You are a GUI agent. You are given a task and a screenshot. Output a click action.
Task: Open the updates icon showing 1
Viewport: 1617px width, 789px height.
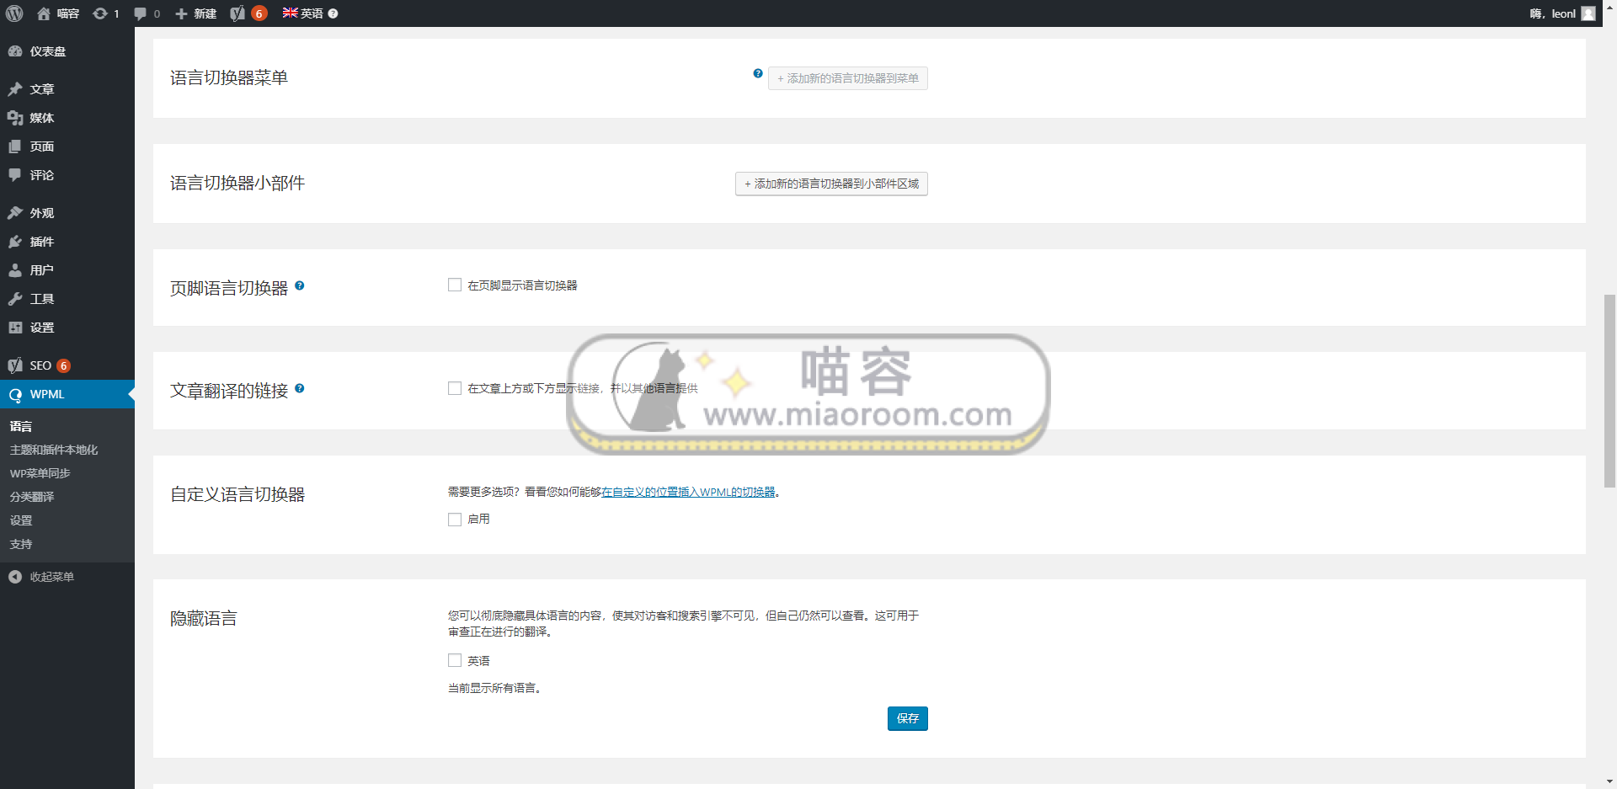click(100, 13)
